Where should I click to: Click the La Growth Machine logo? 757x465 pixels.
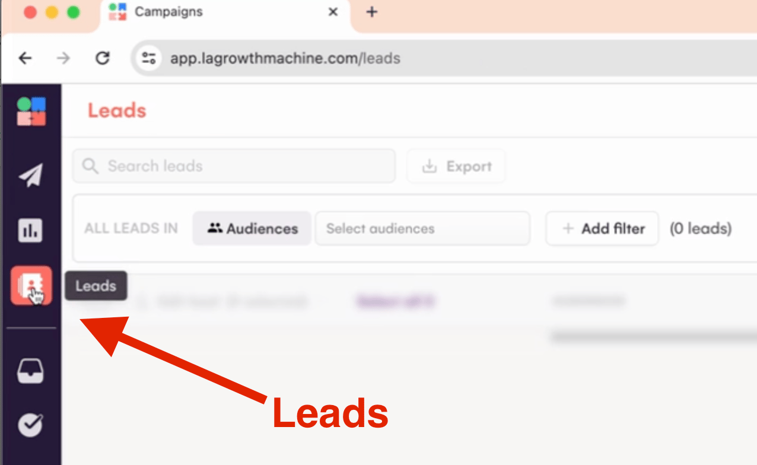point(31,112)
